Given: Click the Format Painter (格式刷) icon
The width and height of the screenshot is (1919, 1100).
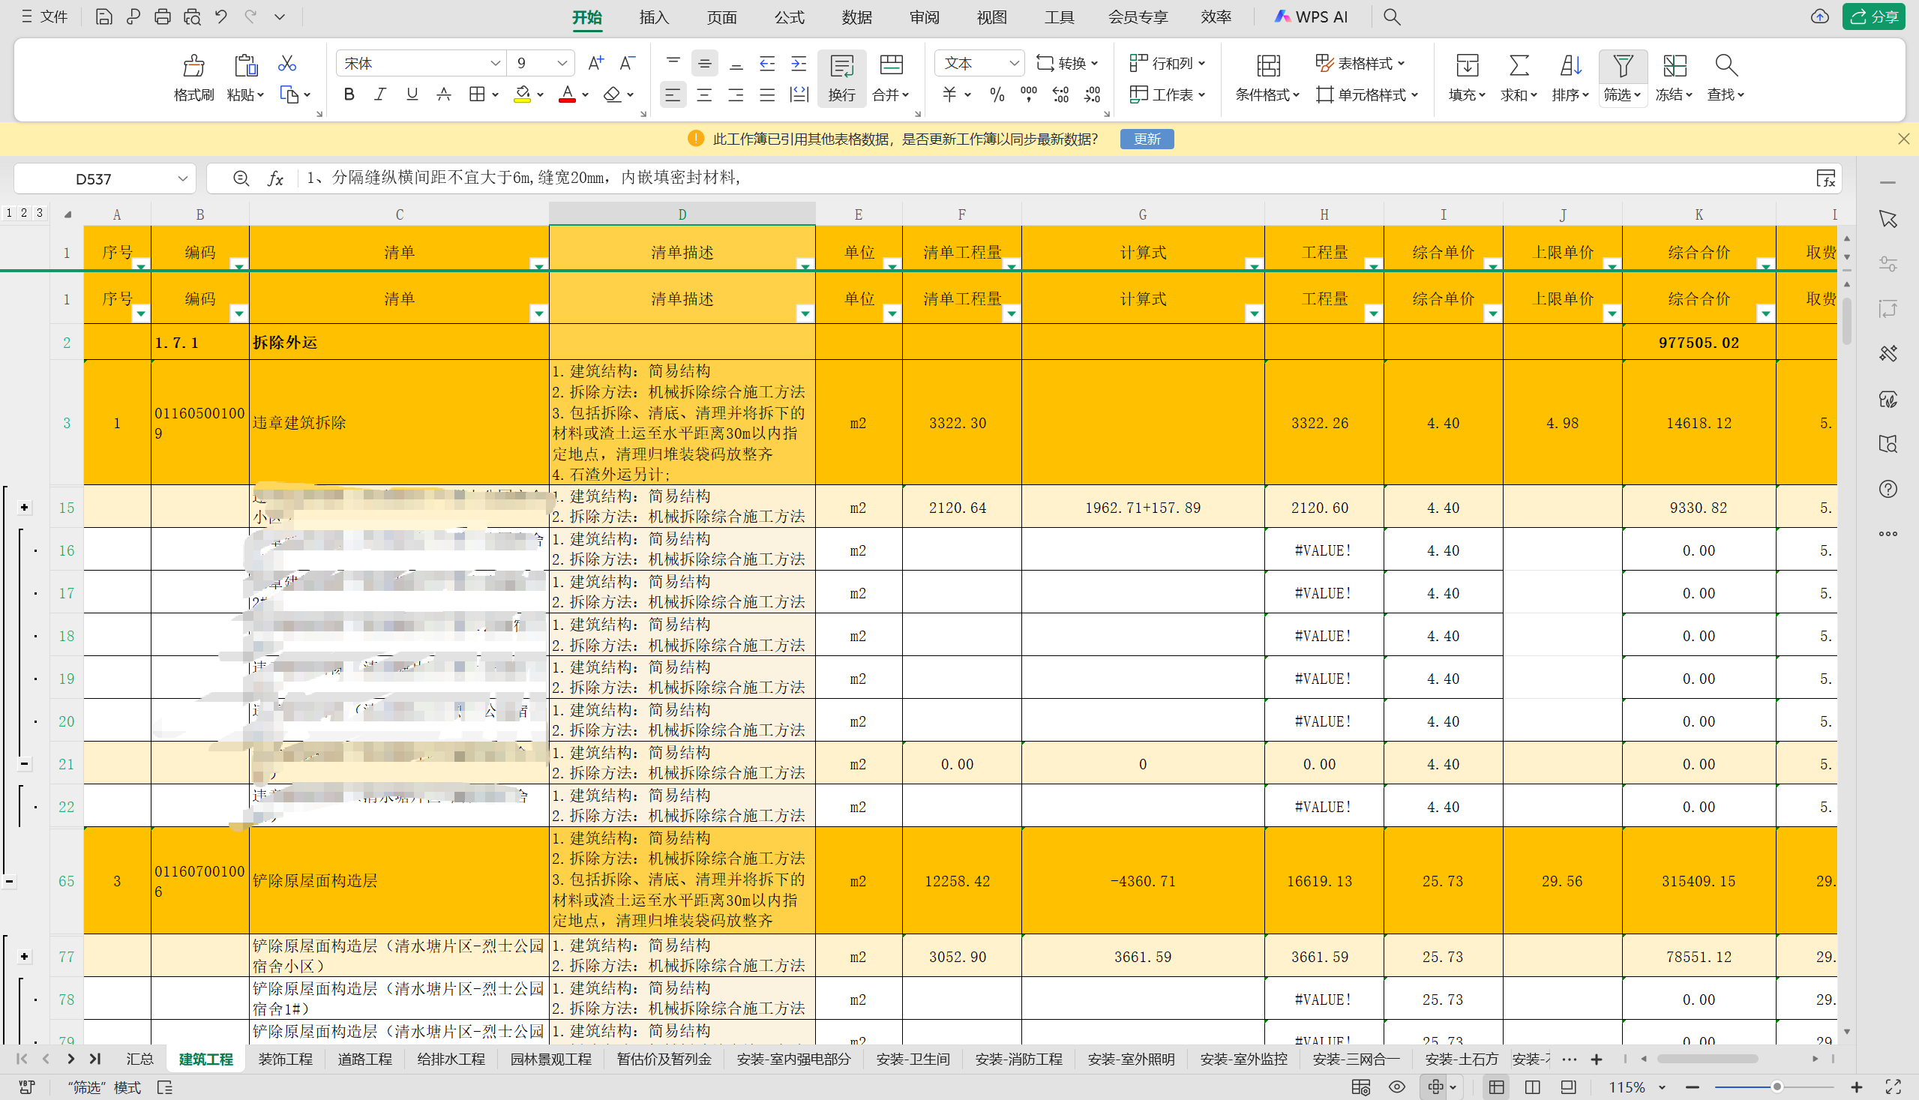Looking at the screenshot, I should pyautogui.click(x=193, y=66).
